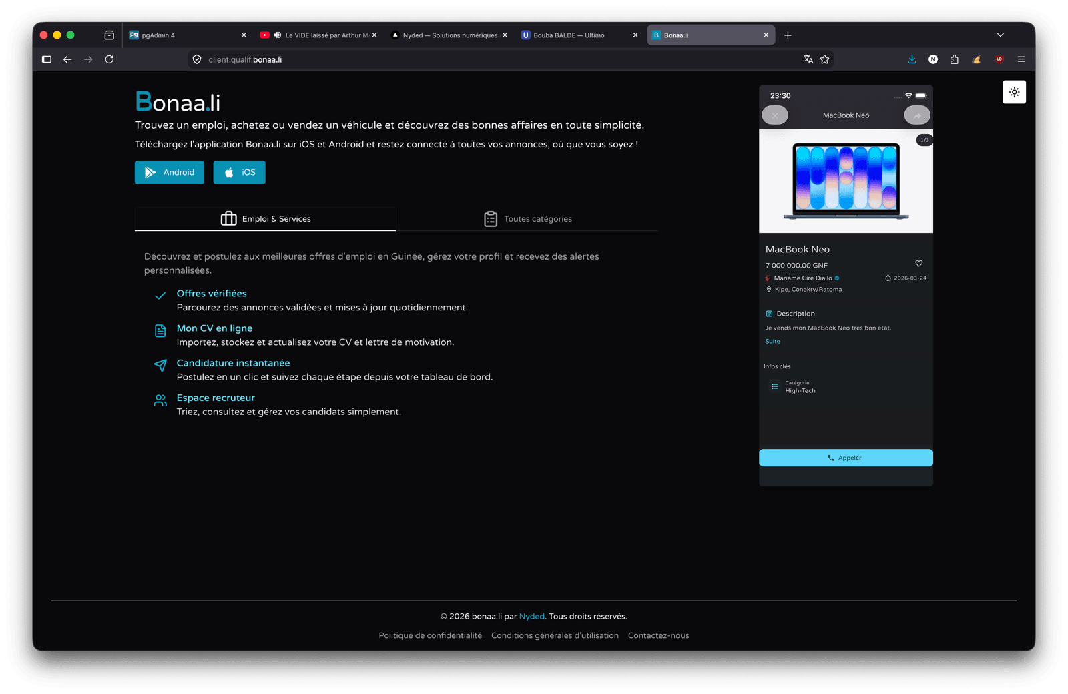The width and height of the screenshot is (1068, 694).
Task: Toggle the light/dark theme sun button
Action: click(1014, 92)
